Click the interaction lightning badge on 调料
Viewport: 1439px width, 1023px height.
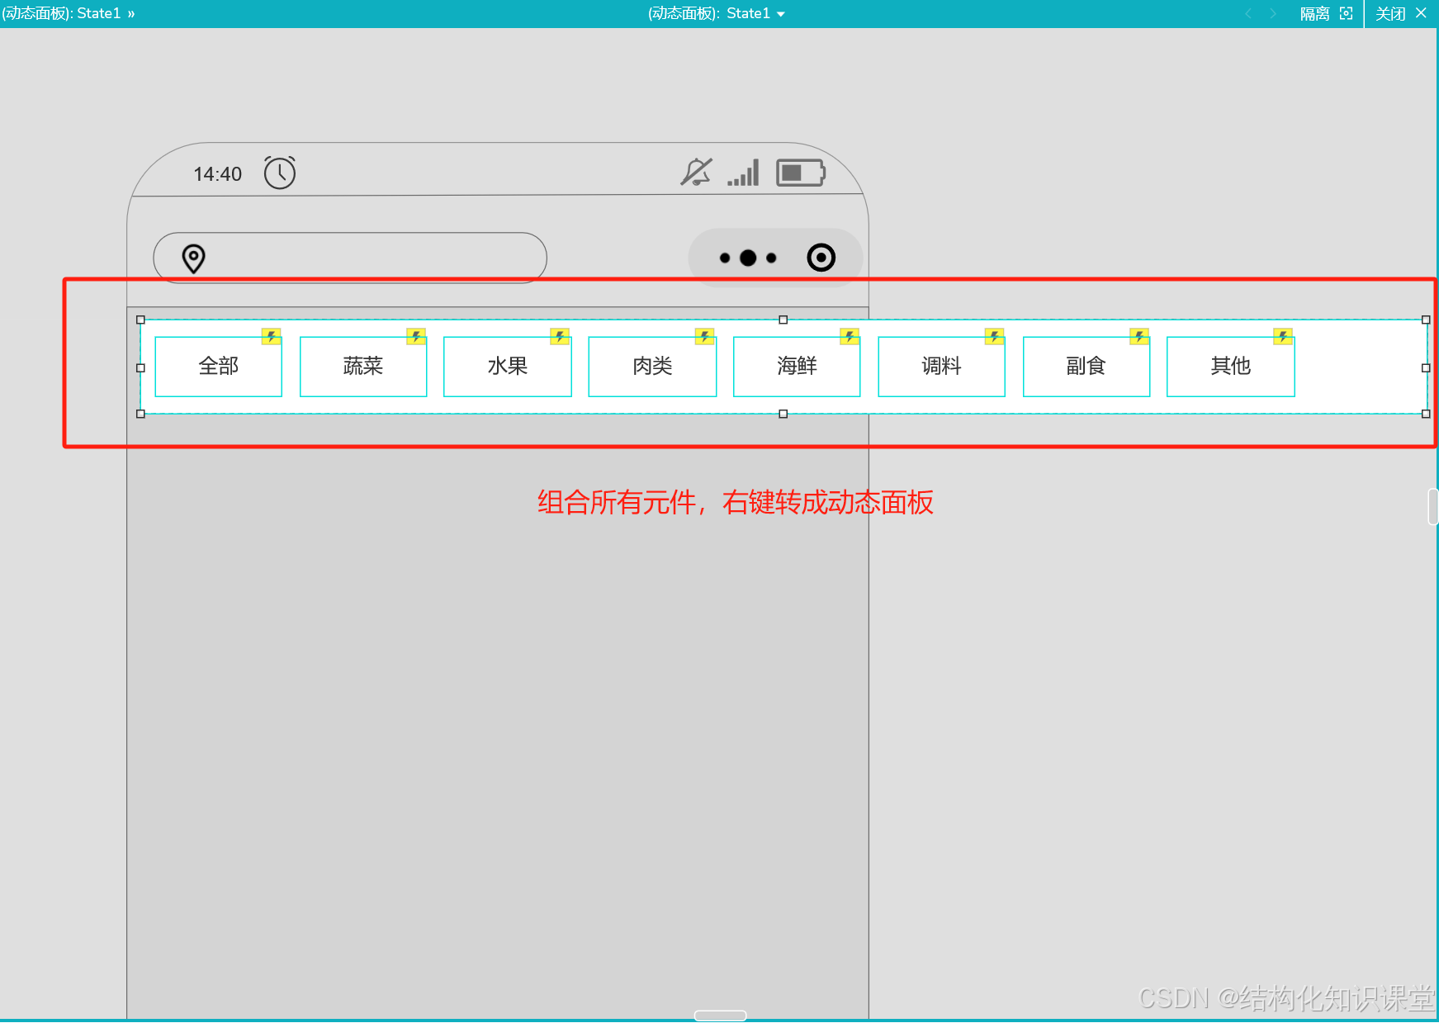pyautogui.click(x=995, y=336)
